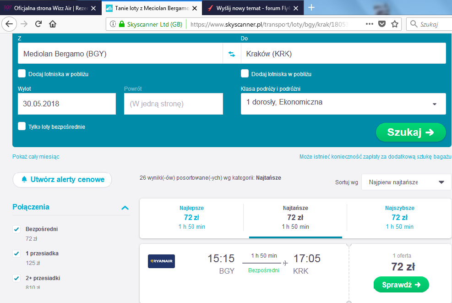Close the Wizz Air tab
Screen dimensions: 452x303
[x=93, y=8]
